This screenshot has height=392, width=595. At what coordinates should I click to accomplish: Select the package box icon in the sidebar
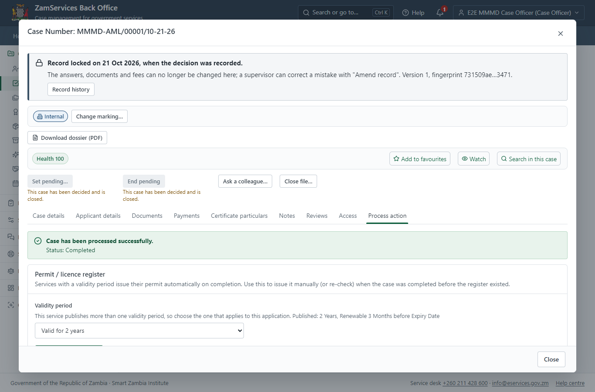click(15, 126)
